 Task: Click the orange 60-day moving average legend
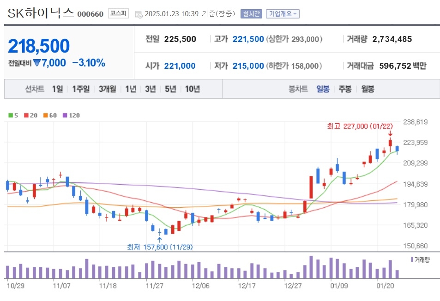coord(50,115)
